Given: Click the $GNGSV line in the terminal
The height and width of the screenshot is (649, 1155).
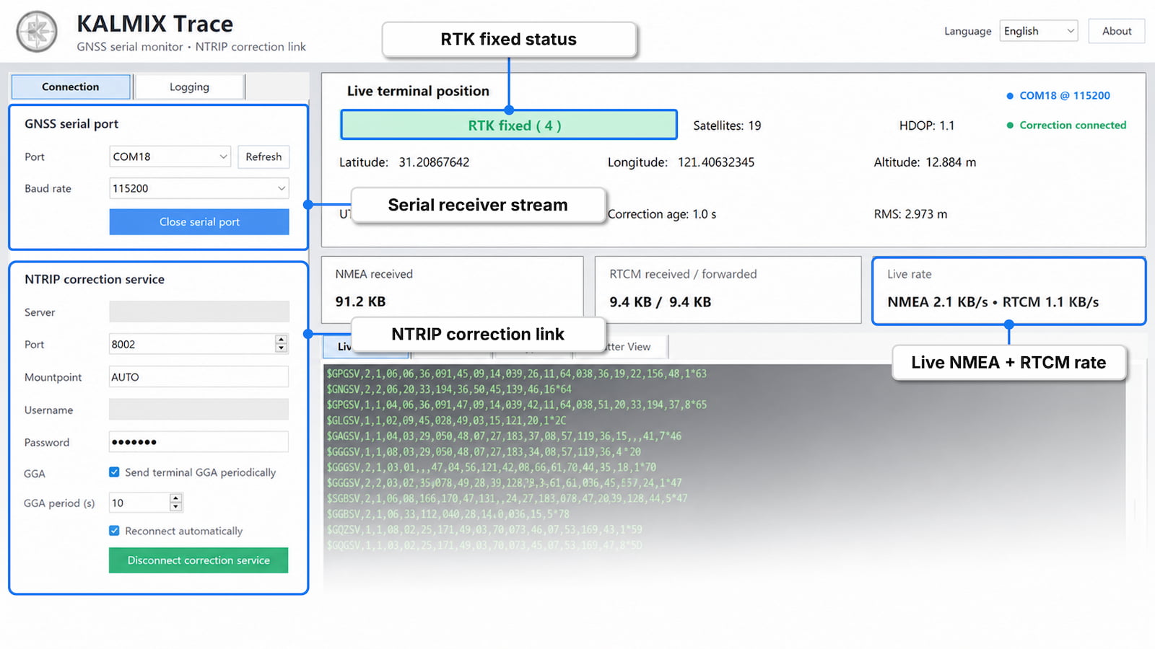Looking at the screenshot, I should click(449, 389).
